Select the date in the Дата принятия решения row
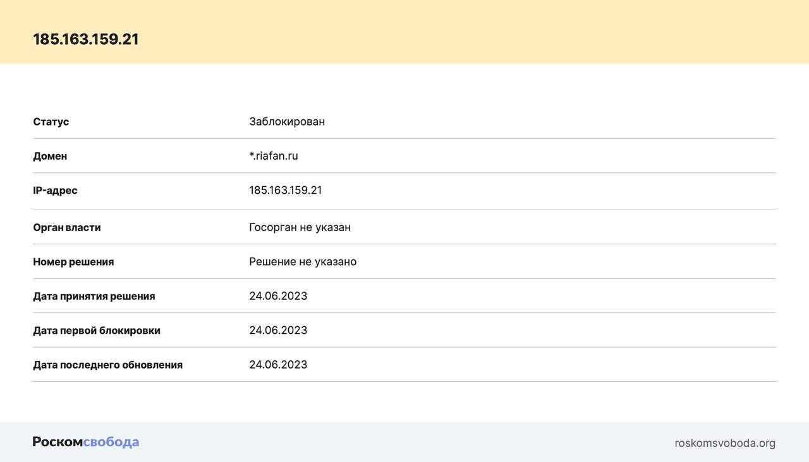 [278, 296]
